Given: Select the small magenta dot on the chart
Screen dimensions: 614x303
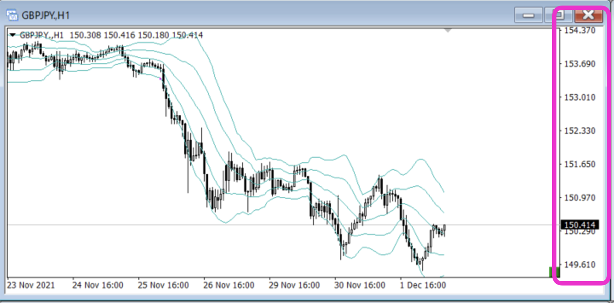Looking at the screenshot, I should (160, 79).
